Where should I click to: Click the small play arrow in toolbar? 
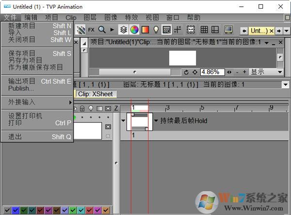pyautogui.click(x=112, y=30)
